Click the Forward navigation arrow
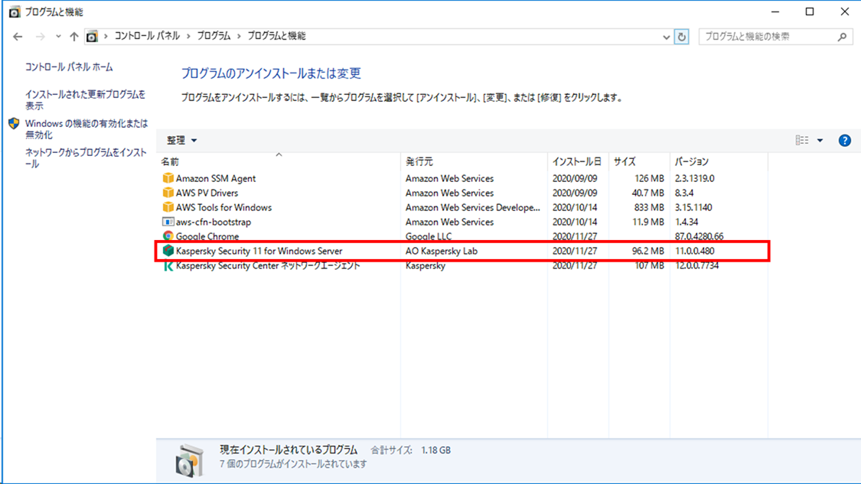 [x=40, y=37]
